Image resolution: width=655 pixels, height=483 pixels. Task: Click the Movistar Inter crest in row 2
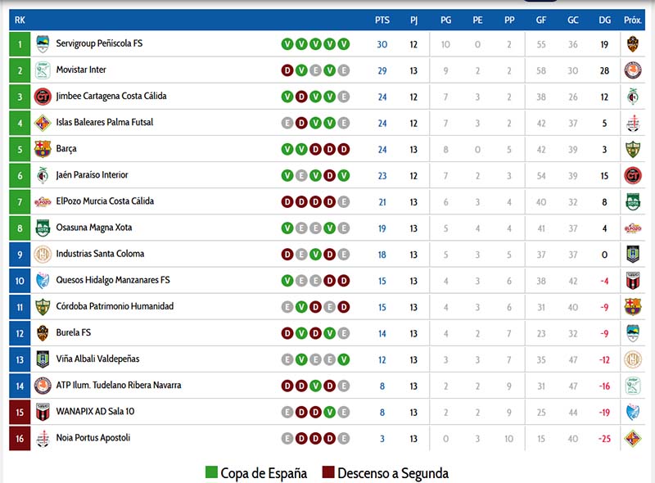43,70
